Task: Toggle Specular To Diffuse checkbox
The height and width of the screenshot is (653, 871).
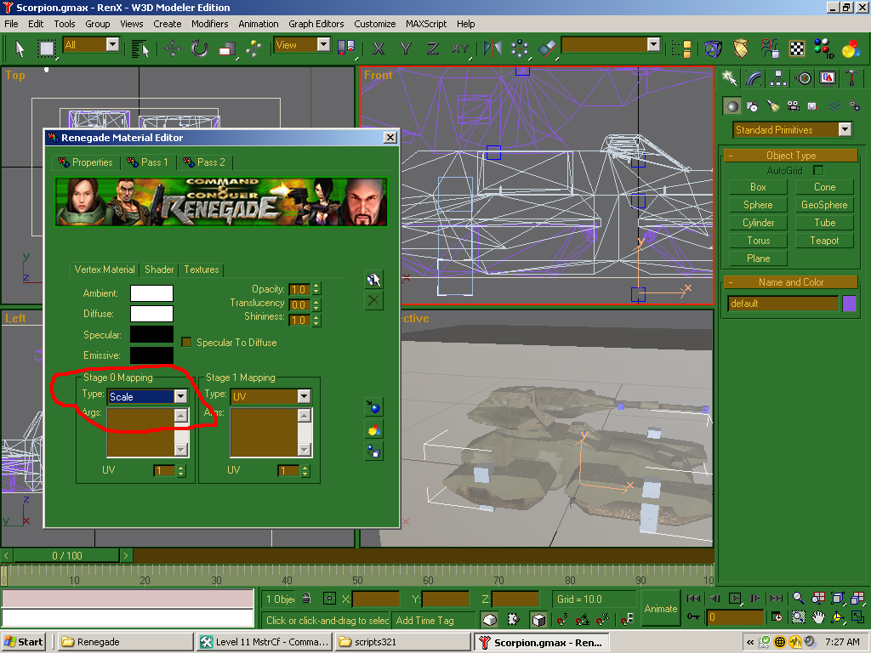Action: tap(187, 342)
